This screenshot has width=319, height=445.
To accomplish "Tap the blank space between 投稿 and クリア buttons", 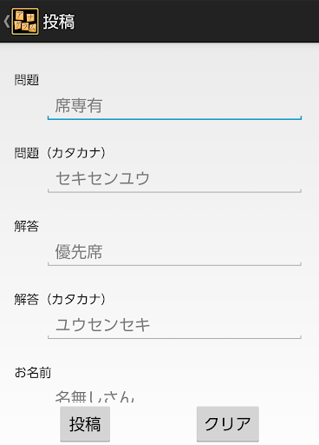I will [x=153, y=424].
